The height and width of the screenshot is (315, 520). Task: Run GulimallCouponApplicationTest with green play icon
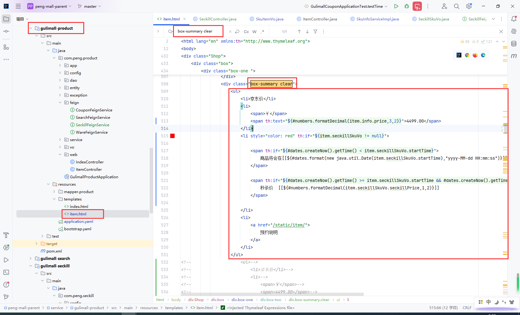(396, 6)
